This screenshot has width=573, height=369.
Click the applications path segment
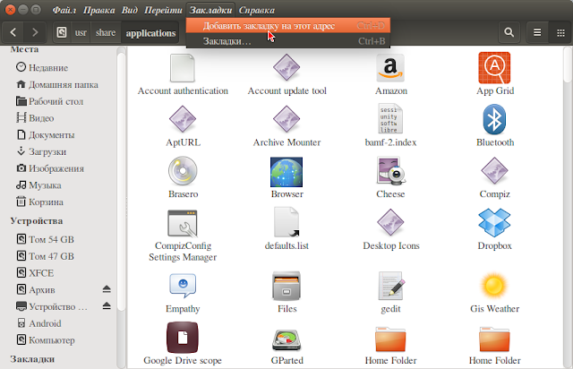pyautogui.click(x=150, y=32)
